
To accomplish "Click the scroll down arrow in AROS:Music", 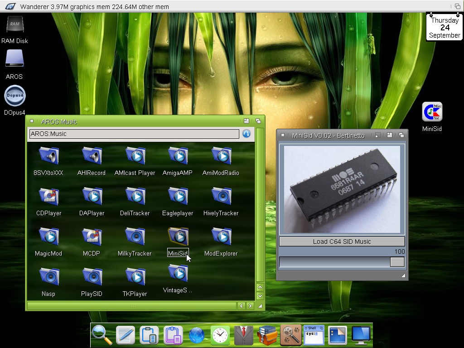I will click(260, 296).
